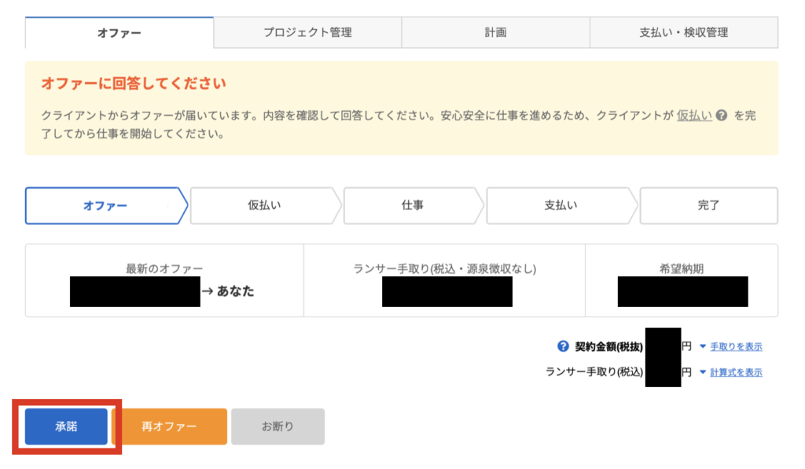The width and height of the screenshot is (805, 469).
Task: Select the 仕事 step in progress bar
Action: tap(412, 205)
